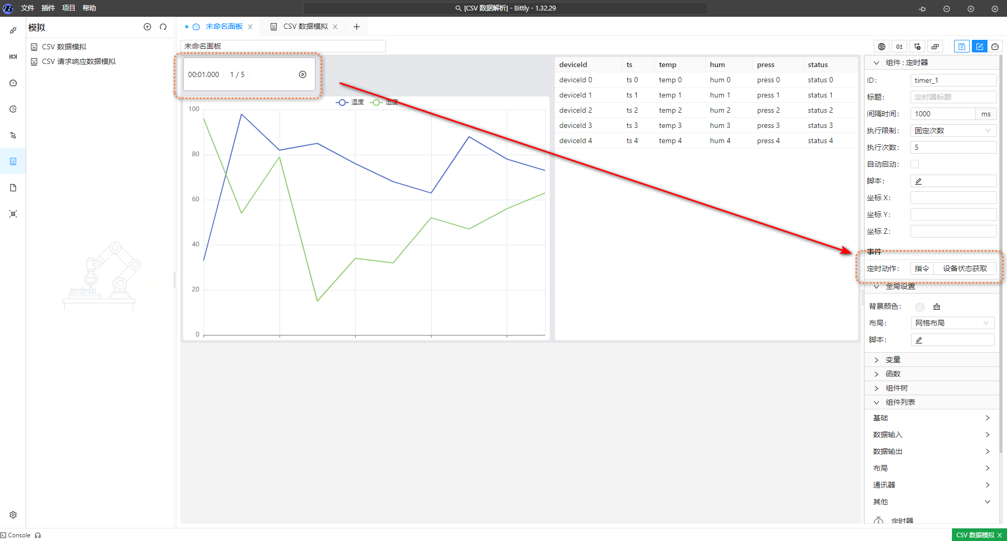
Task: Switch to dashboard gauge view mode
Action: pos(995,47)
